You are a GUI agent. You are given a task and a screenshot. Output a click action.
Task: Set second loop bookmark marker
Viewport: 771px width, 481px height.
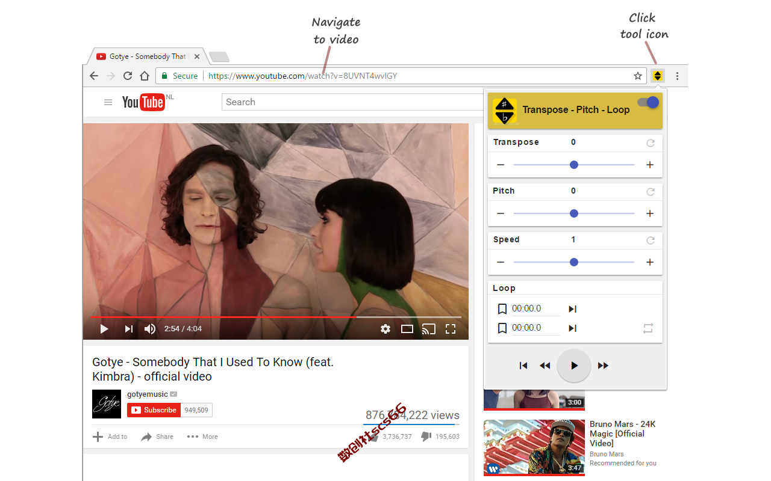[502, 328]
